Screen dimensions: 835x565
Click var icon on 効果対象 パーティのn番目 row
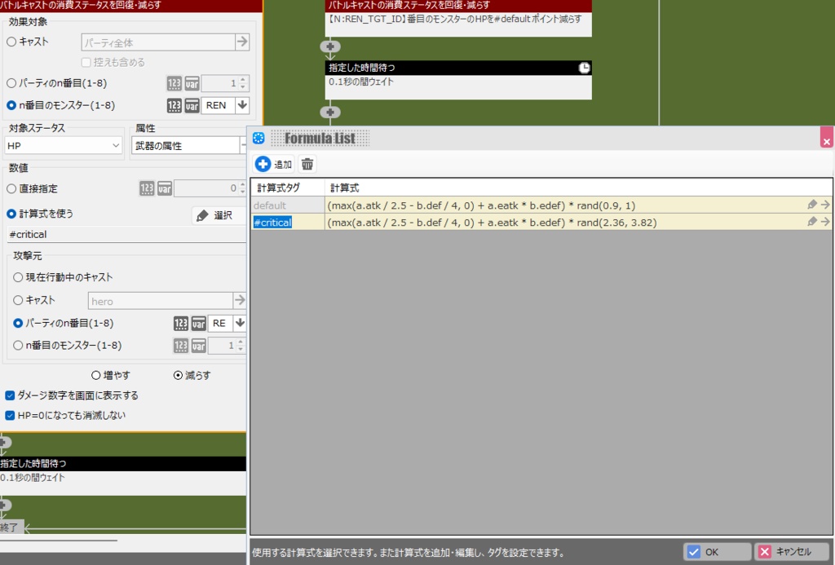coord(192,83)
